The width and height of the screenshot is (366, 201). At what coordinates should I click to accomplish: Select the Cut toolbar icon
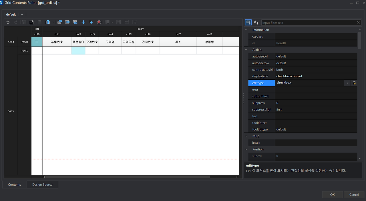point(24,22)
